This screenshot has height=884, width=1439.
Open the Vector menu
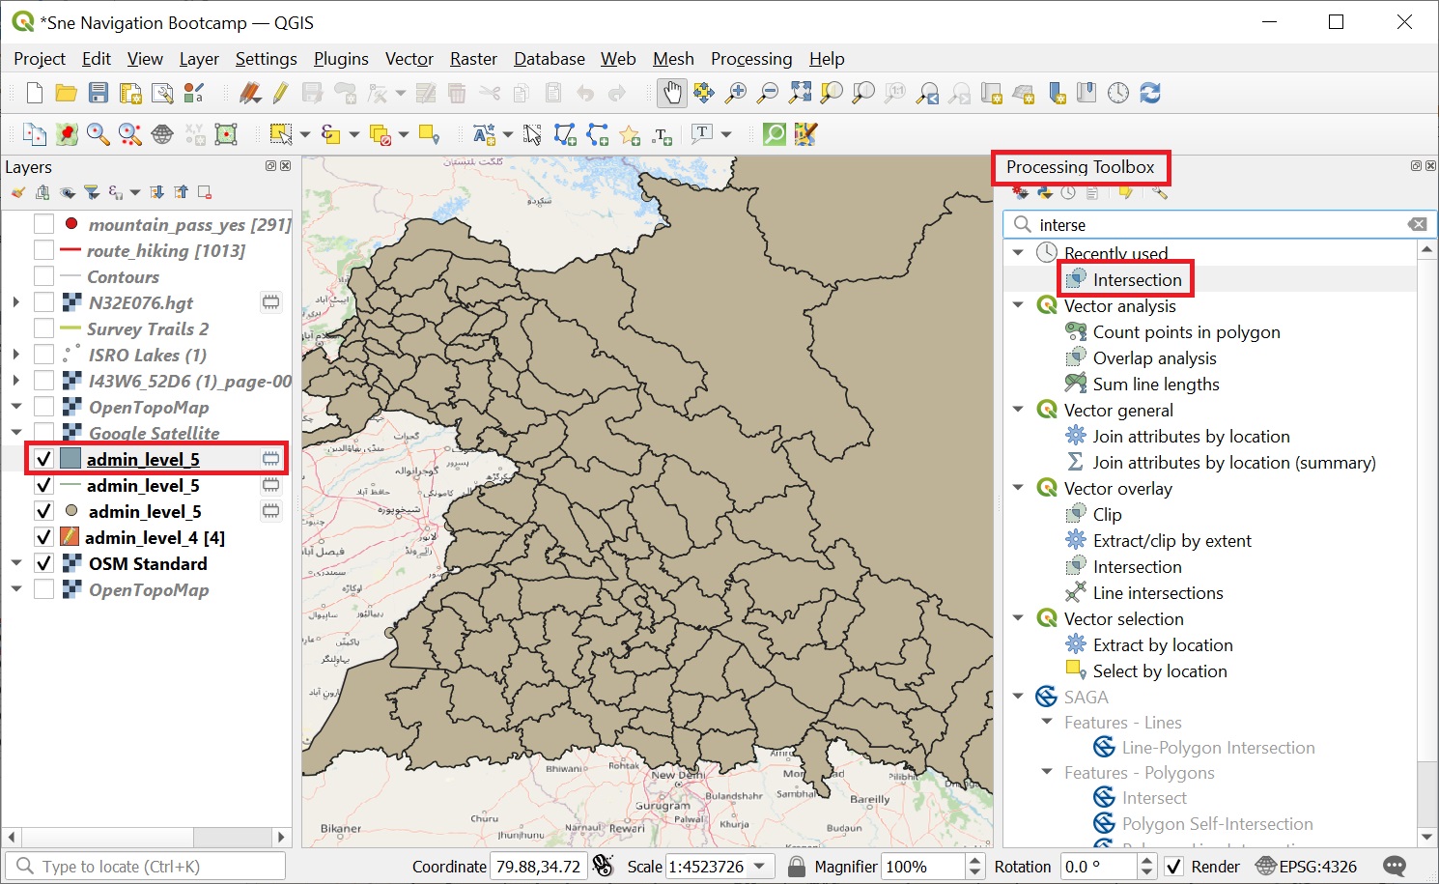tap(409, 59)
